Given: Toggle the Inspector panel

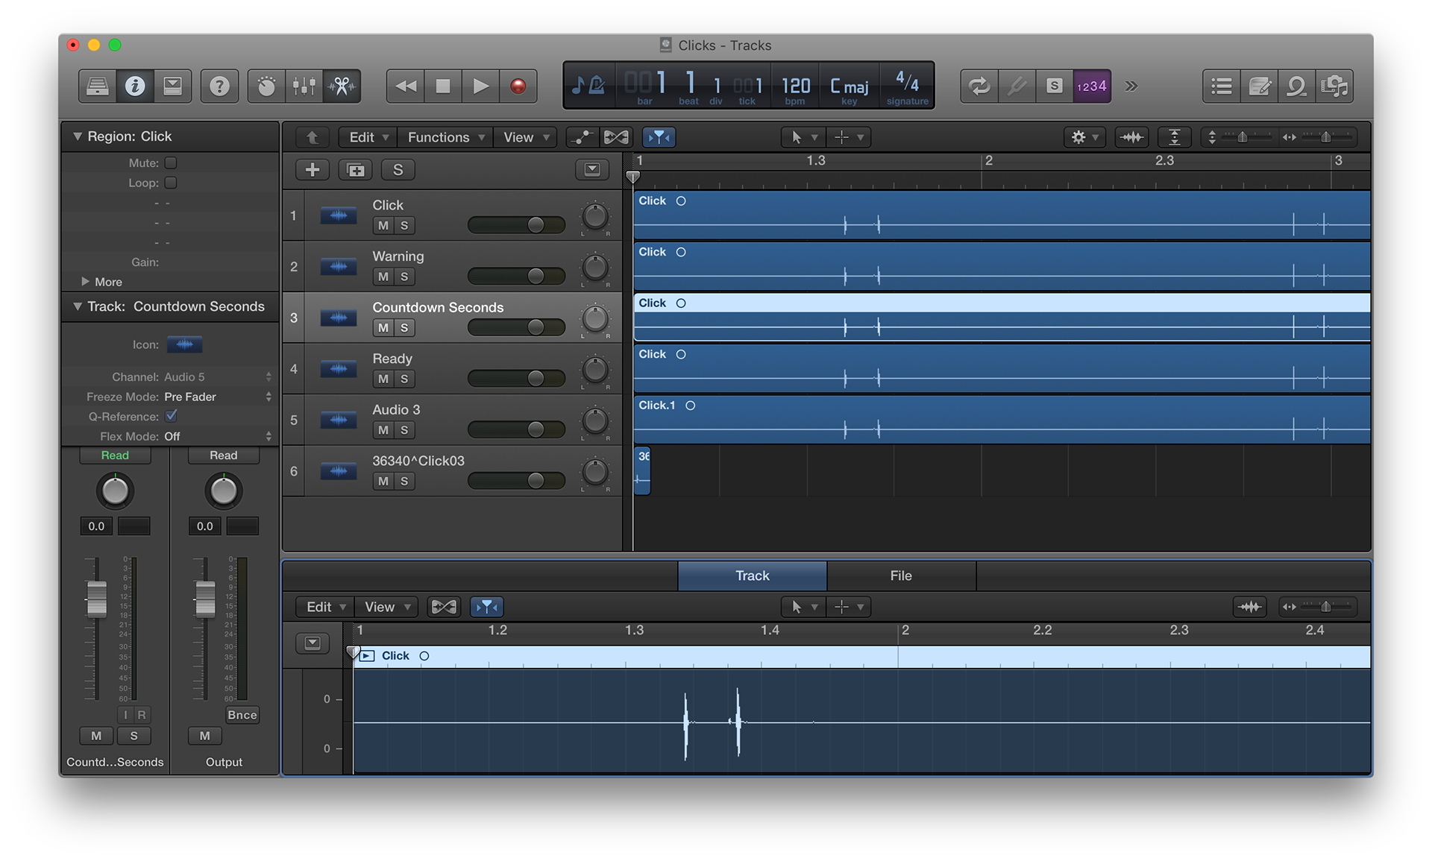Looking at the screenshot, I should coord(135,86).
